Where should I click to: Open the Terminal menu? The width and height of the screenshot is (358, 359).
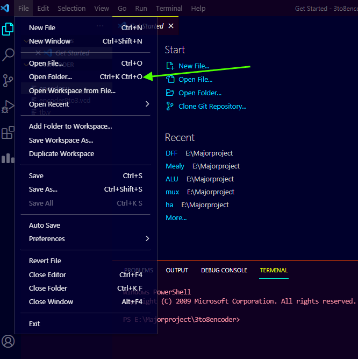(x=169, y=8)
